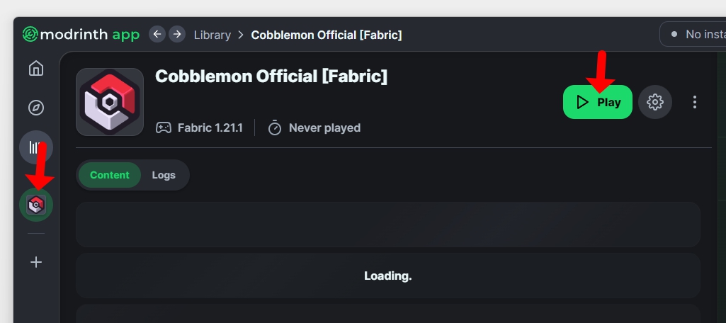
Task: Switch to the Content tab
Action: [110, 175]
